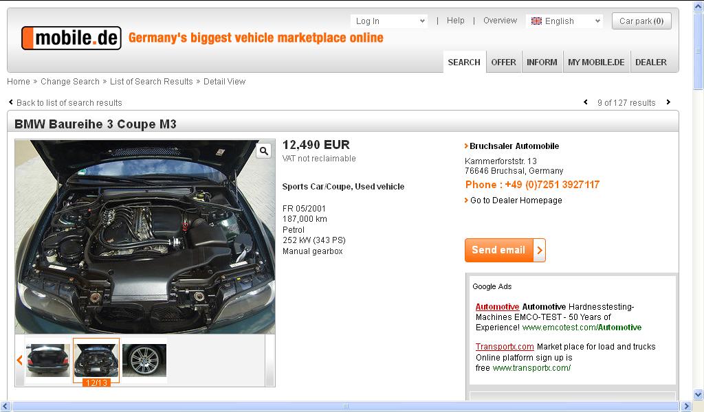Open Change Search breadcrumb
Image resolution: width=704 pixels, height=412 pixels.
point(70,82)
